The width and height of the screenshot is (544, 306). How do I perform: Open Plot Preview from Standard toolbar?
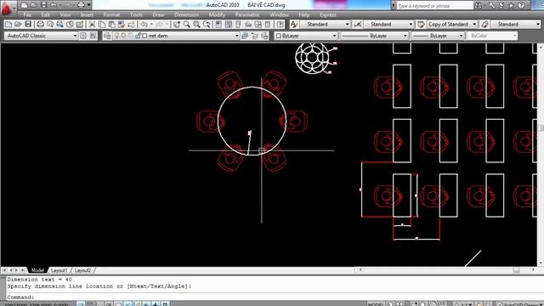point(50,25)
